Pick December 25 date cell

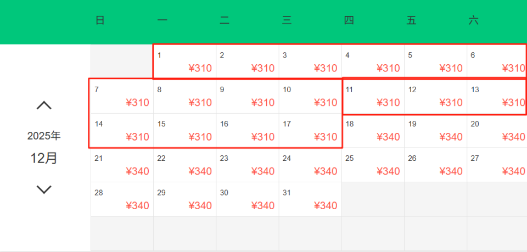click(373, 165)
